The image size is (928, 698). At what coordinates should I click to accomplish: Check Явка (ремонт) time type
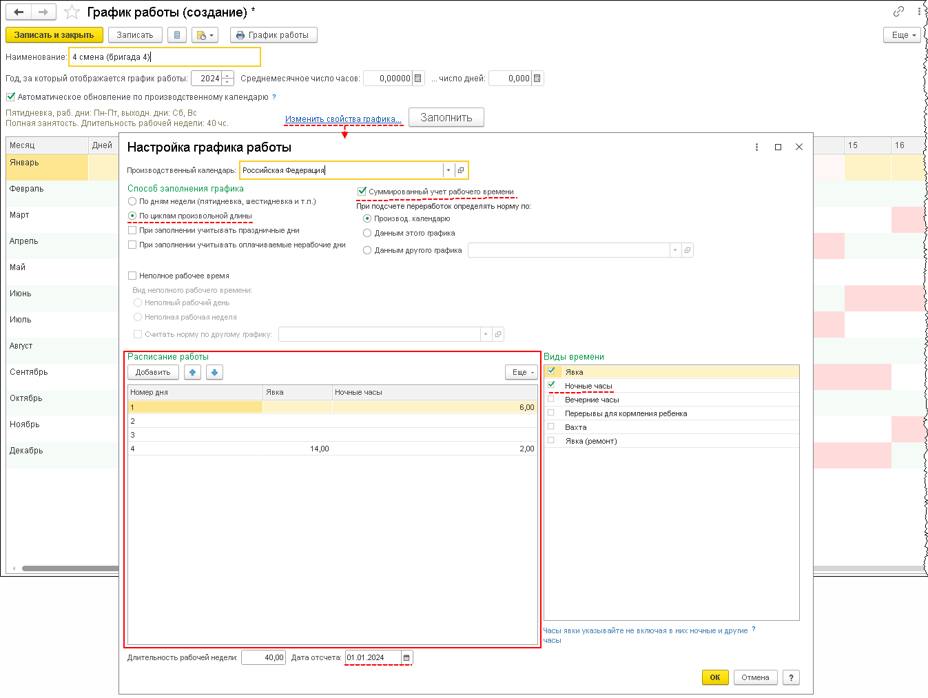tap(551, 440)
